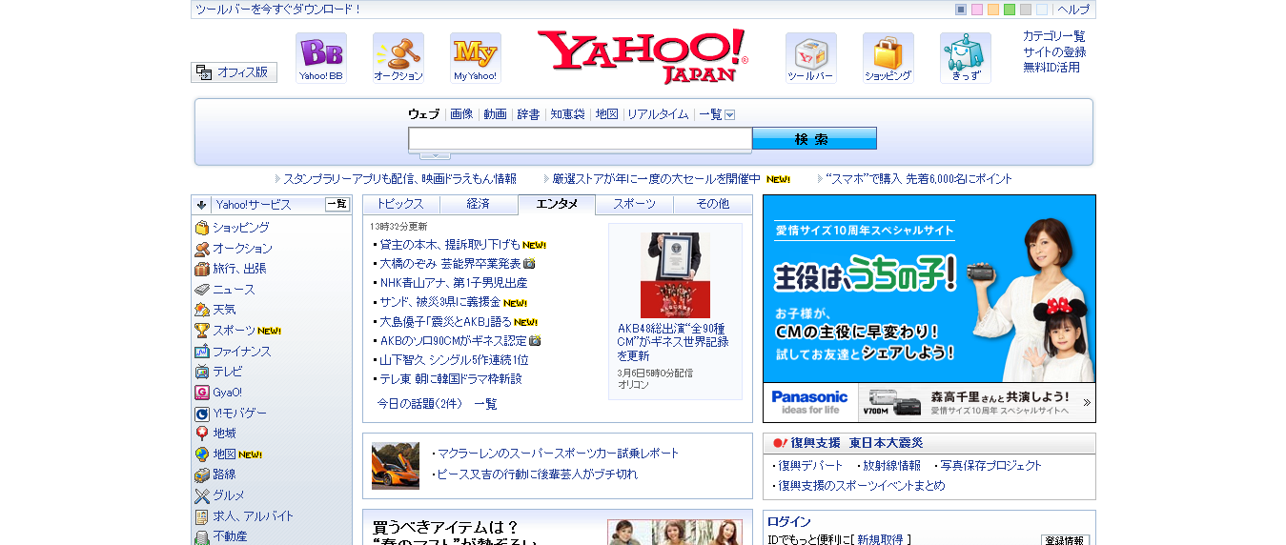1286x545 pixels.
Task: Select the 画像 search type
Action: tap(461, 114)
